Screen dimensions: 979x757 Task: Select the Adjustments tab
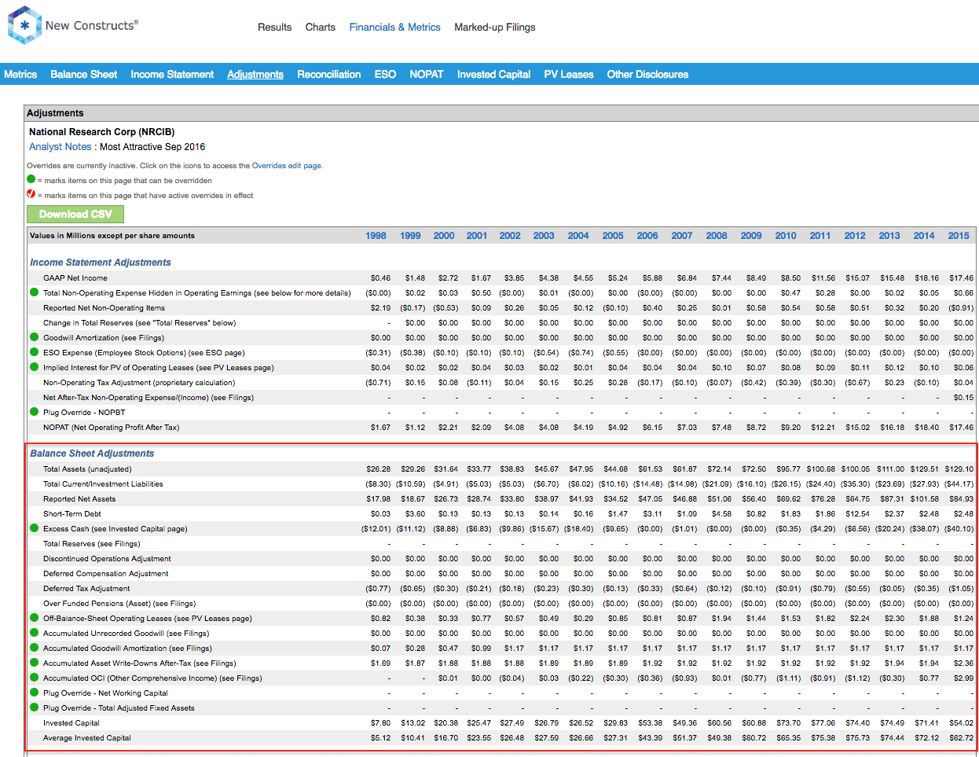255,74
